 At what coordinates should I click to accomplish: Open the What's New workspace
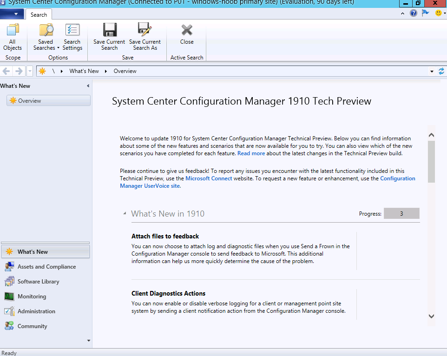click(x=46, y=252)
